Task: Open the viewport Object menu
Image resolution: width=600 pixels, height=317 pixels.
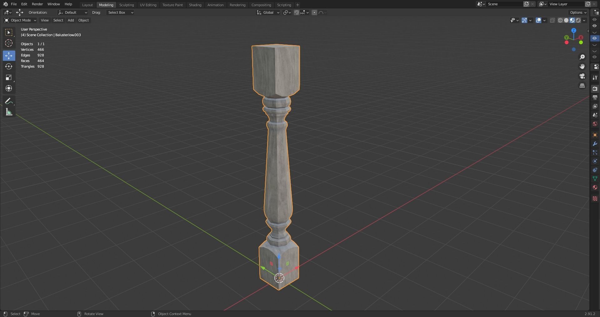Action: click(83, 20)
